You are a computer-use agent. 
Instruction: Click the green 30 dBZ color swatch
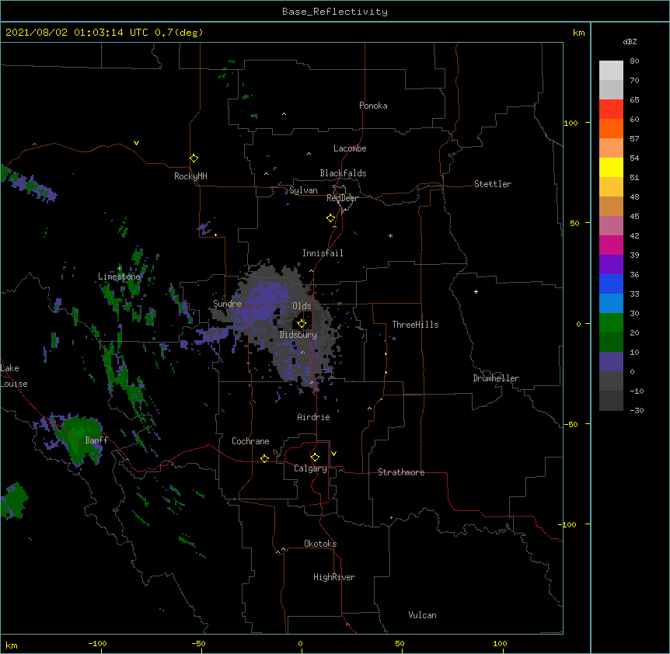611,323
